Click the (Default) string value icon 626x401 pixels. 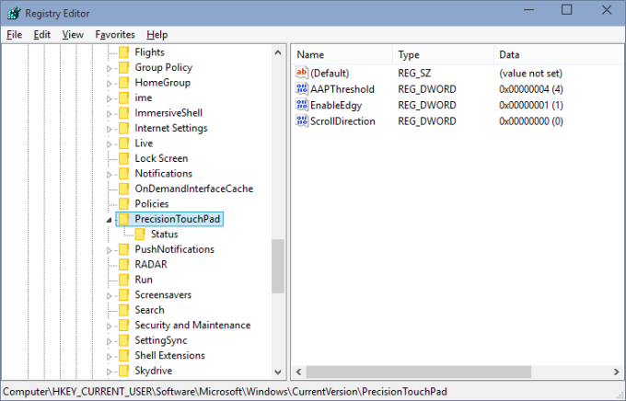pos(302,73)
